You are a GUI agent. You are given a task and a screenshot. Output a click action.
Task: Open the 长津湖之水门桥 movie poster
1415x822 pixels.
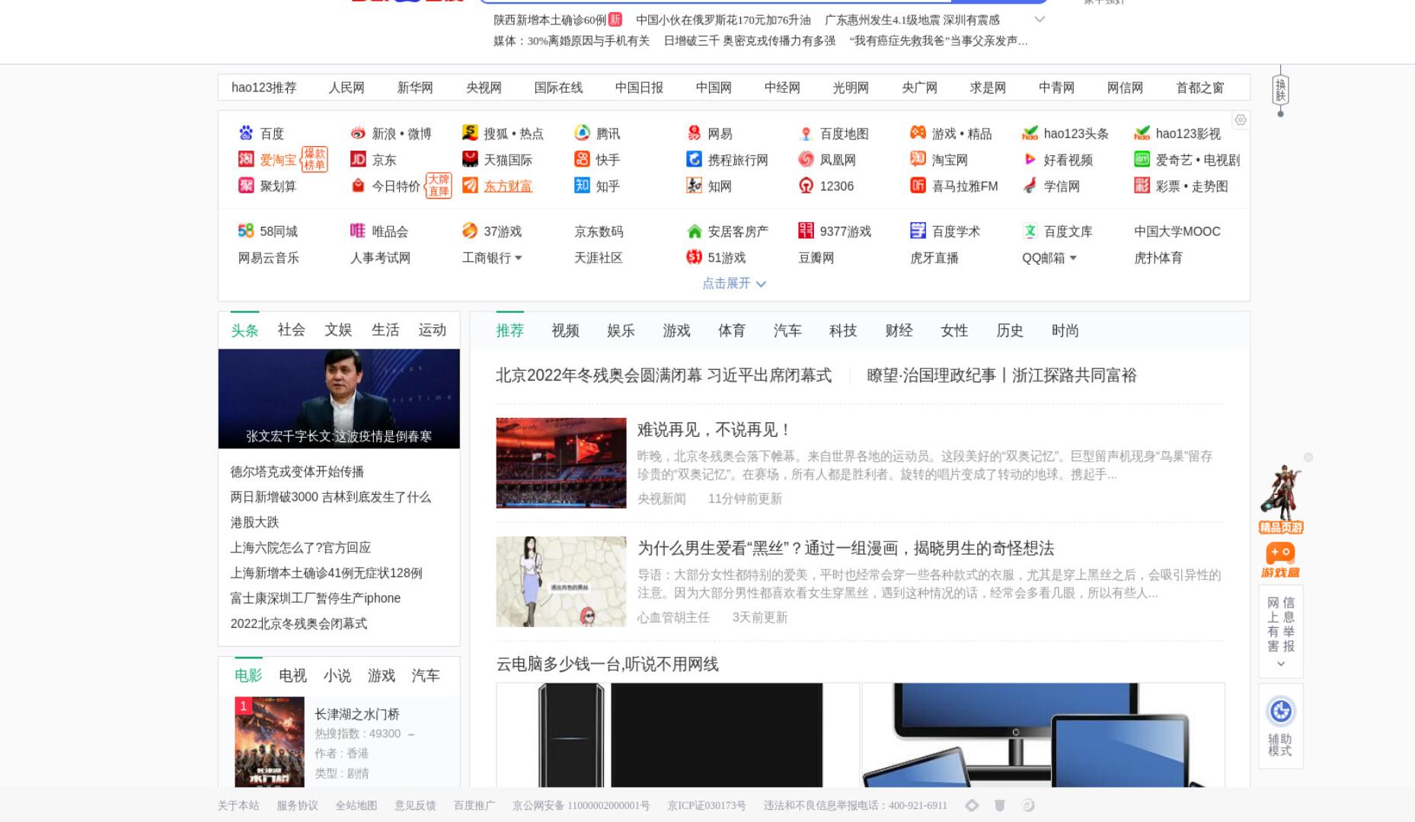(x=270, y=741)
